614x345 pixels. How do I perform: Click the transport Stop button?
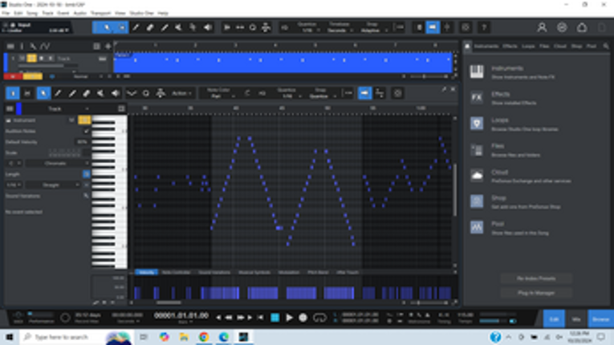tap(274, 318)
